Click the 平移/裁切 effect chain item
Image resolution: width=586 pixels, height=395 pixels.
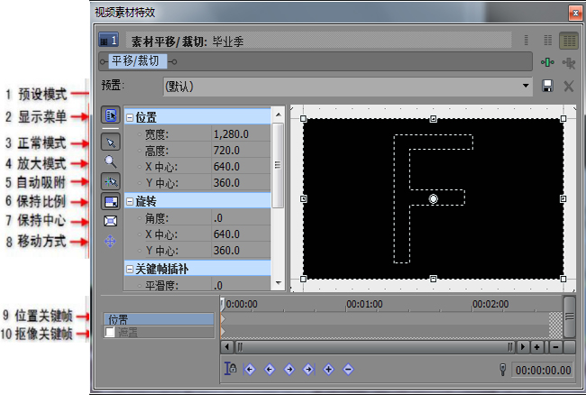138,61
